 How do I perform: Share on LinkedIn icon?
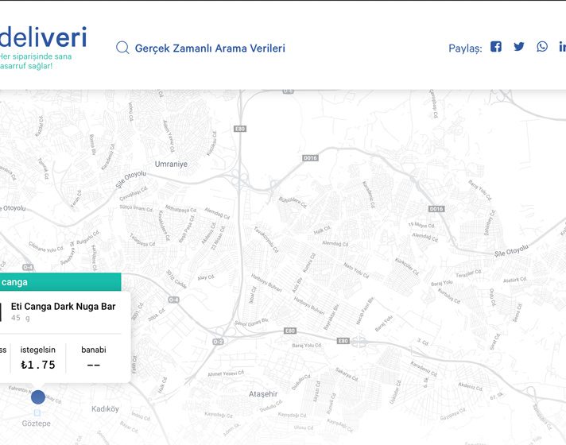[562, 47]
